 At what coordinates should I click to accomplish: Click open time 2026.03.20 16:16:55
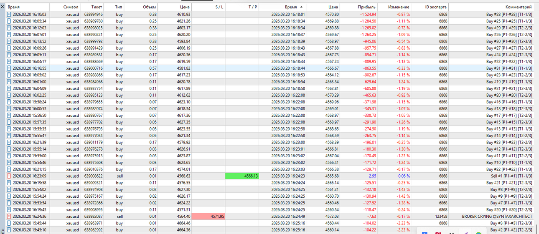pos(29,68)
